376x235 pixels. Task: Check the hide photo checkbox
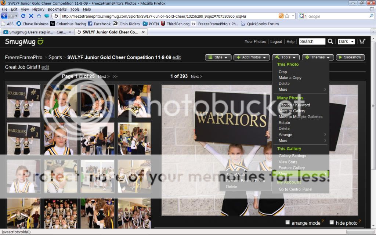tap(332, 223)
